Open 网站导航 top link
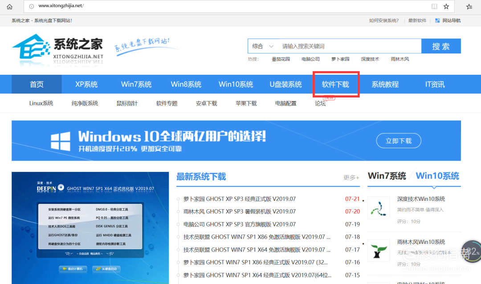The width and height of the screenshot is (481, 284). (x=452, y=20)
